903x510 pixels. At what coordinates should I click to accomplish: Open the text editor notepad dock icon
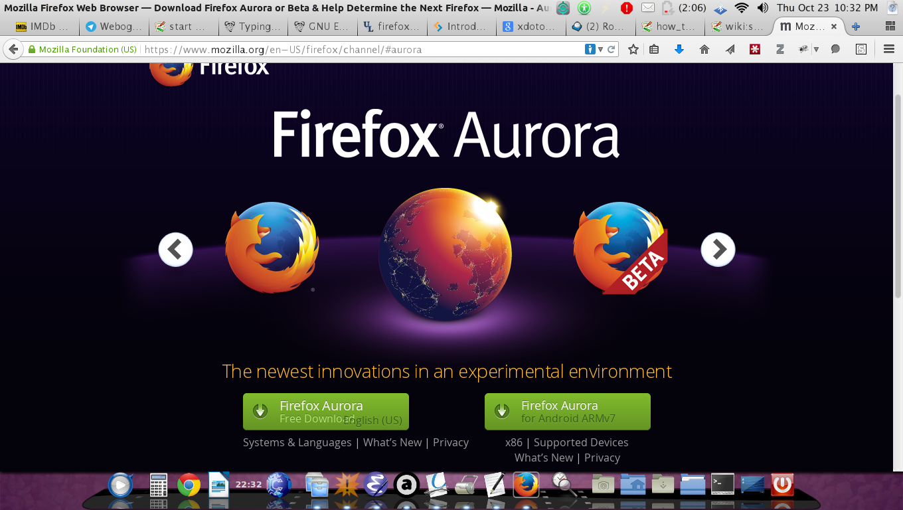tap(495, 485)
